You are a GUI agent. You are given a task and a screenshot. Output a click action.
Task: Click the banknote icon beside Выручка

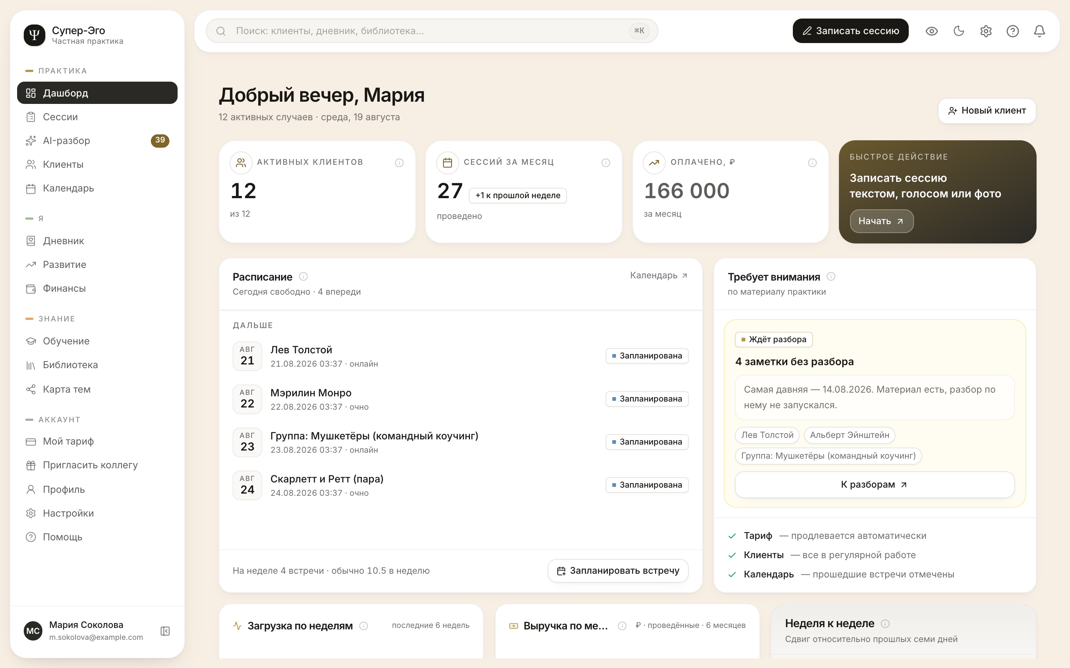(513, 626)
